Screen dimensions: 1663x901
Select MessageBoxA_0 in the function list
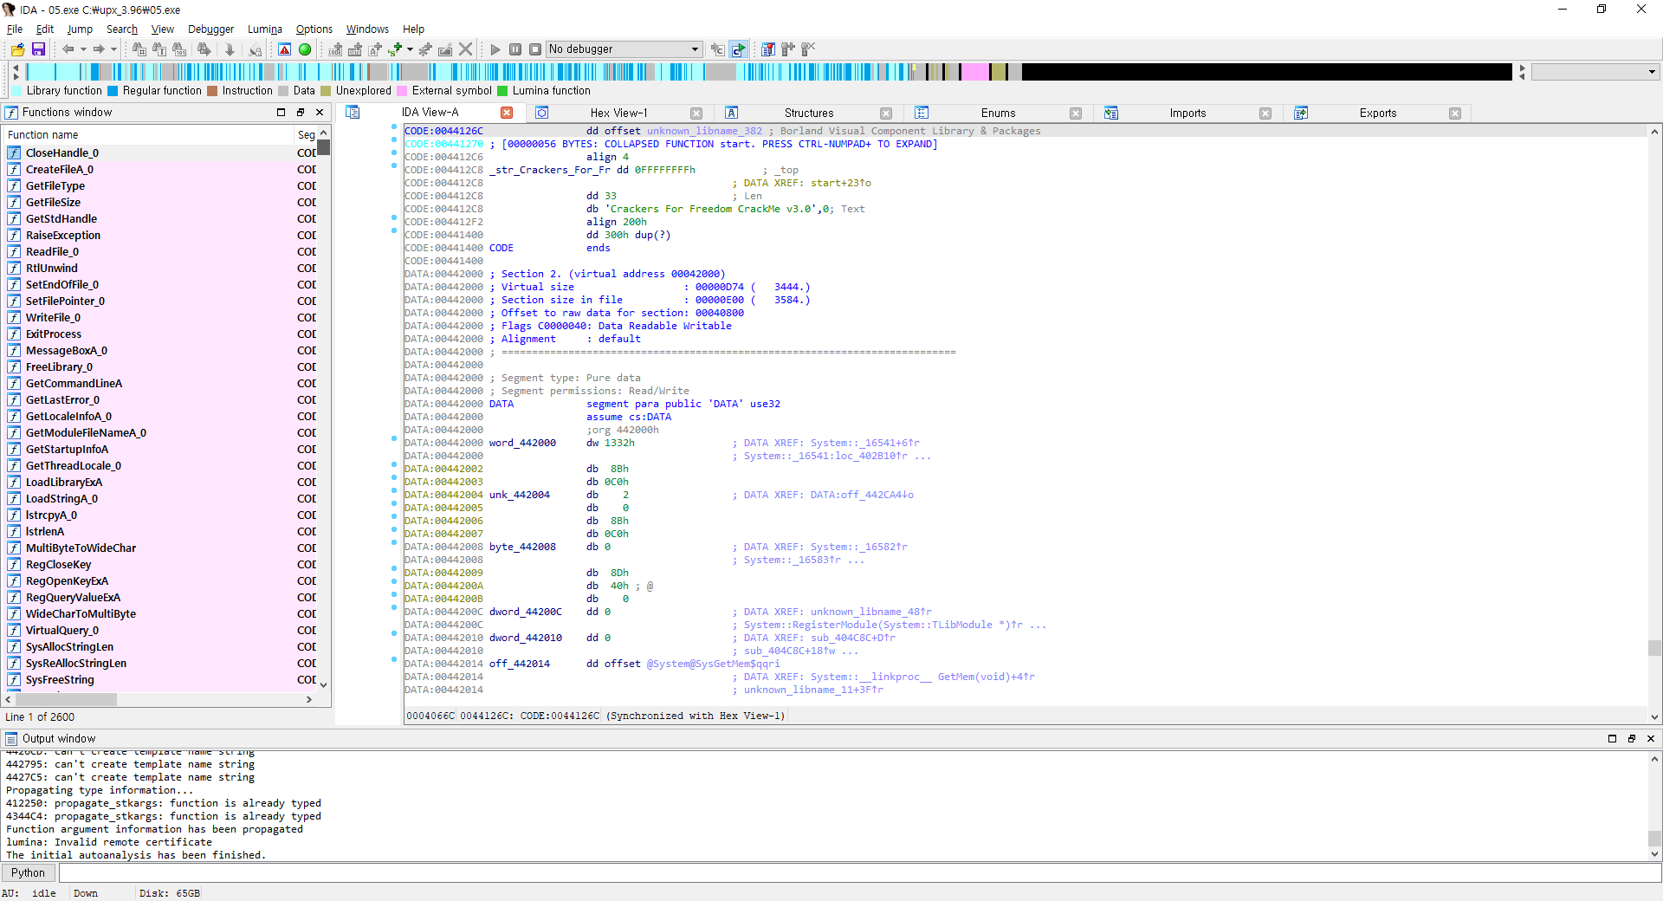coord(67,350)
